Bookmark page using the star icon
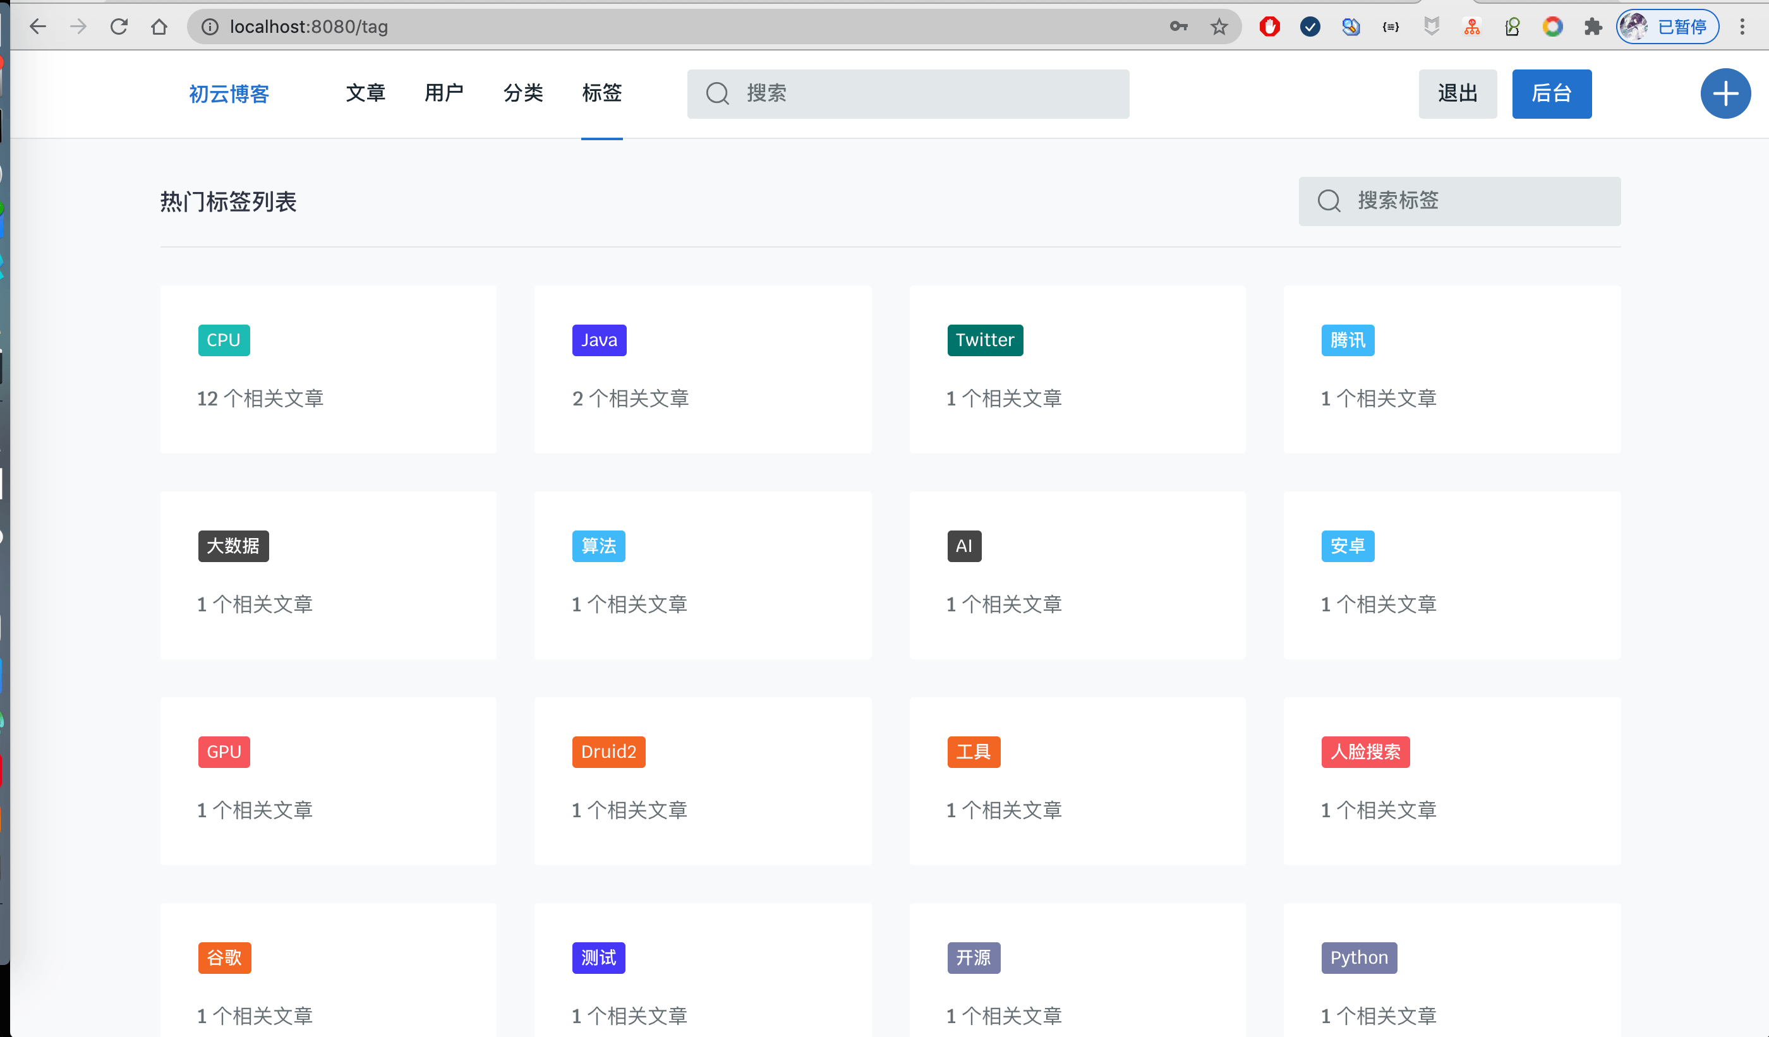Image resolution: width=1769 pixels, height=1037 pixels. [x=1219, y=27]
